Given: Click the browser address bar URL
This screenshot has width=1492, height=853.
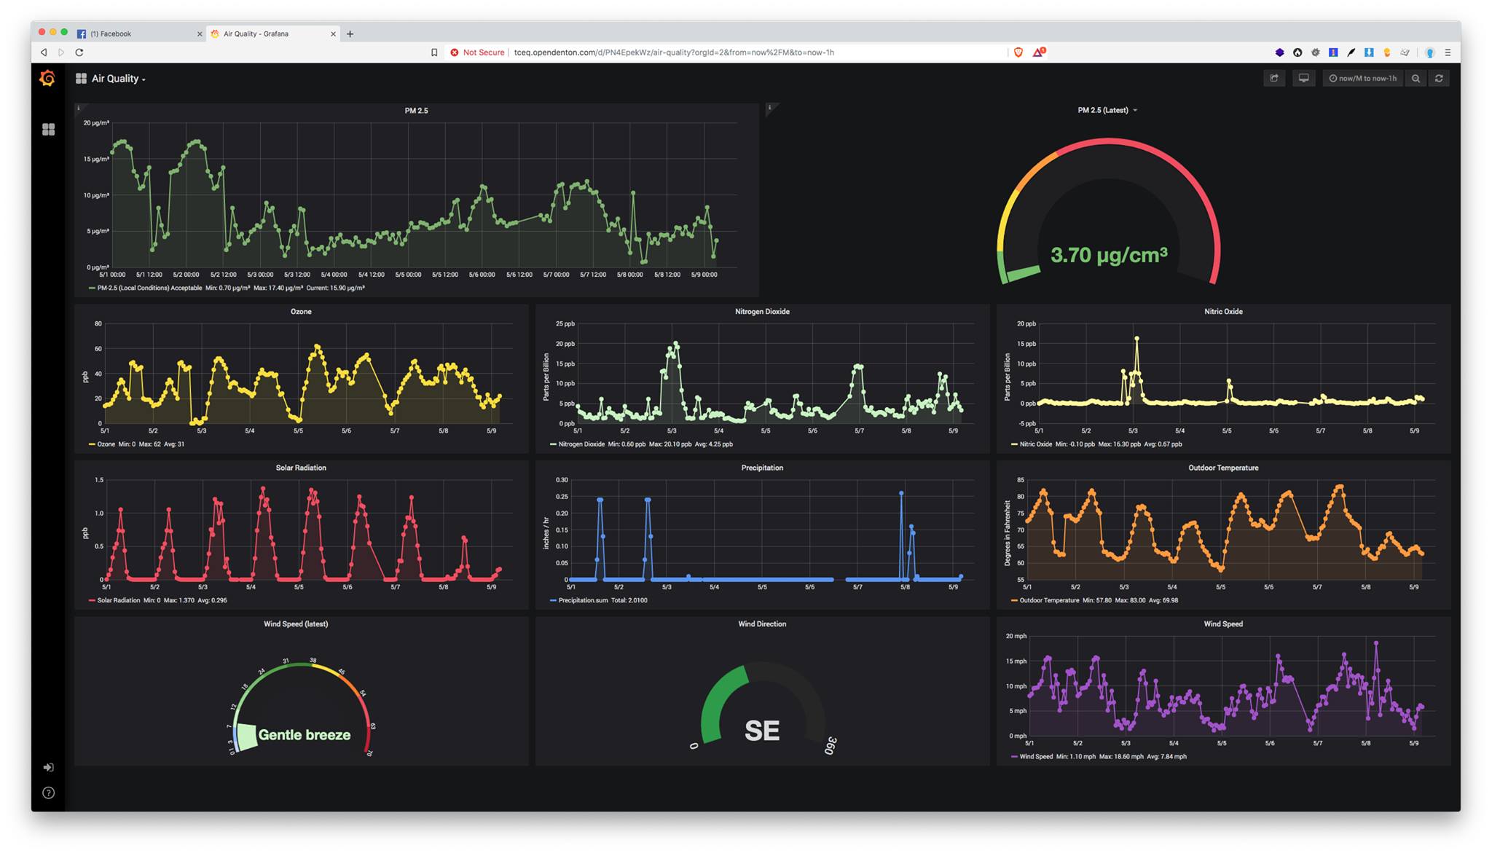Looking at the screenshot, I should [674, 52].
